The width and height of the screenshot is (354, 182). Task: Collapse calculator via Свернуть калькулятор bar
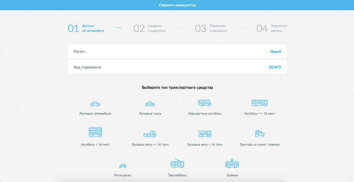pos(177,5)
